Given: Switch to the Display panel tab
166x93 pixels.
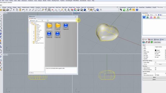Looking at the screenshot, I should [157, 40].
